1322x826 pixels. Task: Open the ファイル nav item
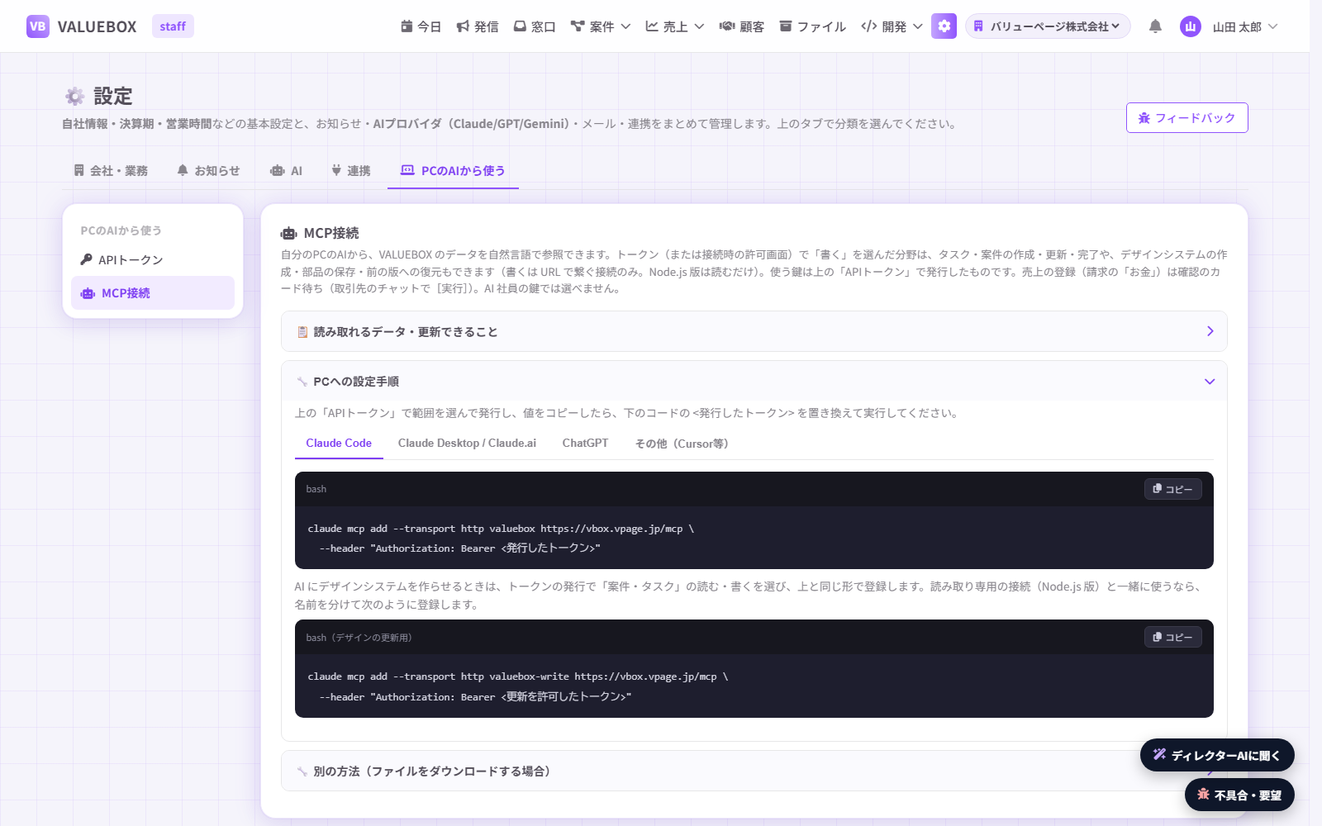click(x=813, y=26)
